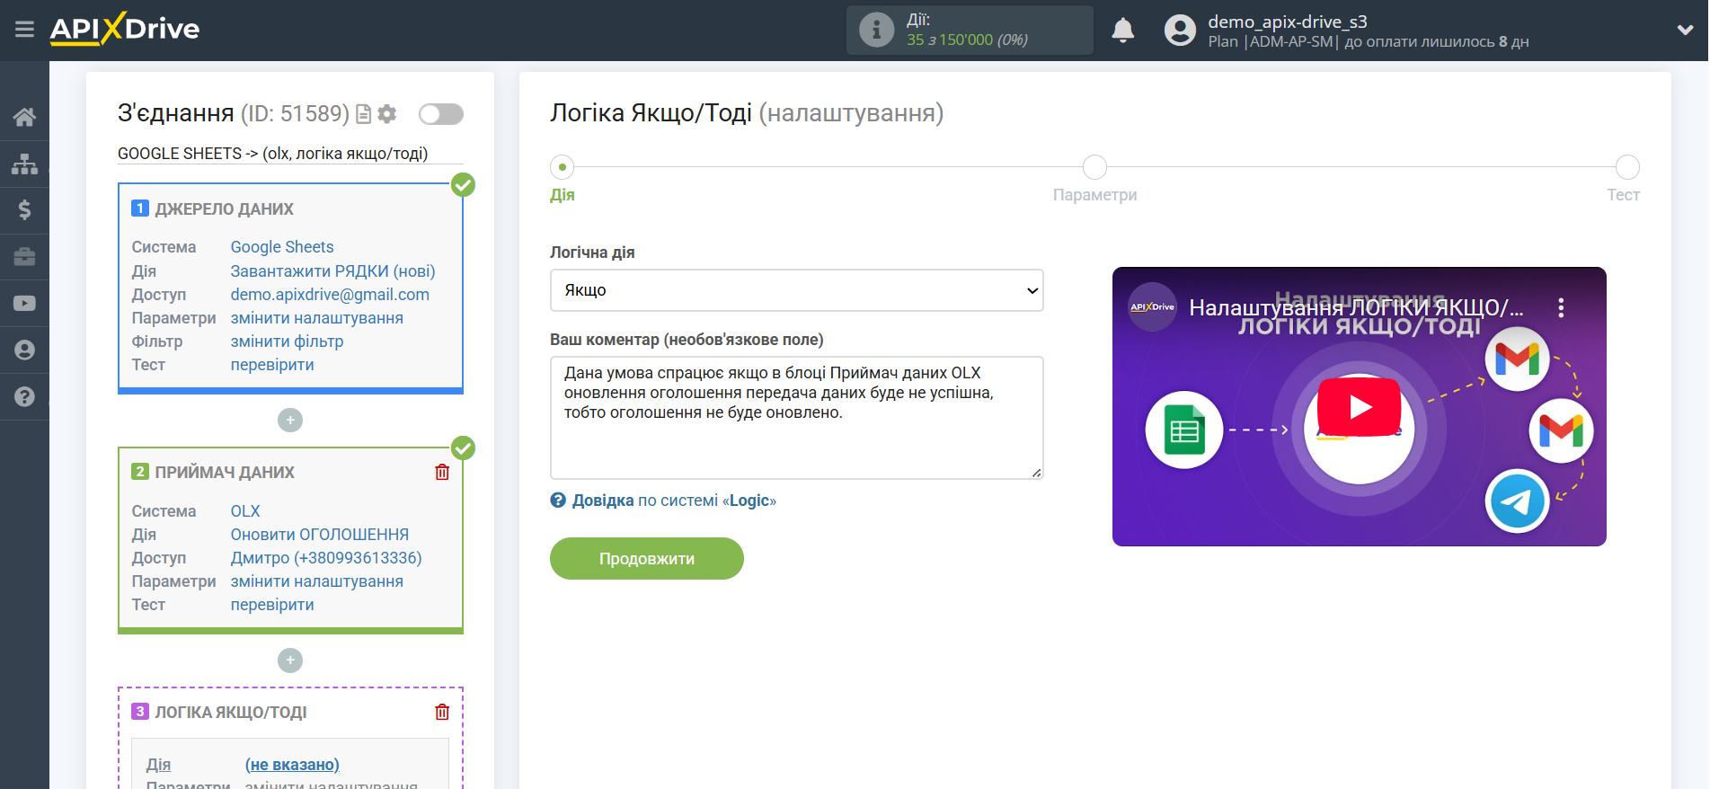Open the briefcase icon in sidebar

click(x=24, y=257)
